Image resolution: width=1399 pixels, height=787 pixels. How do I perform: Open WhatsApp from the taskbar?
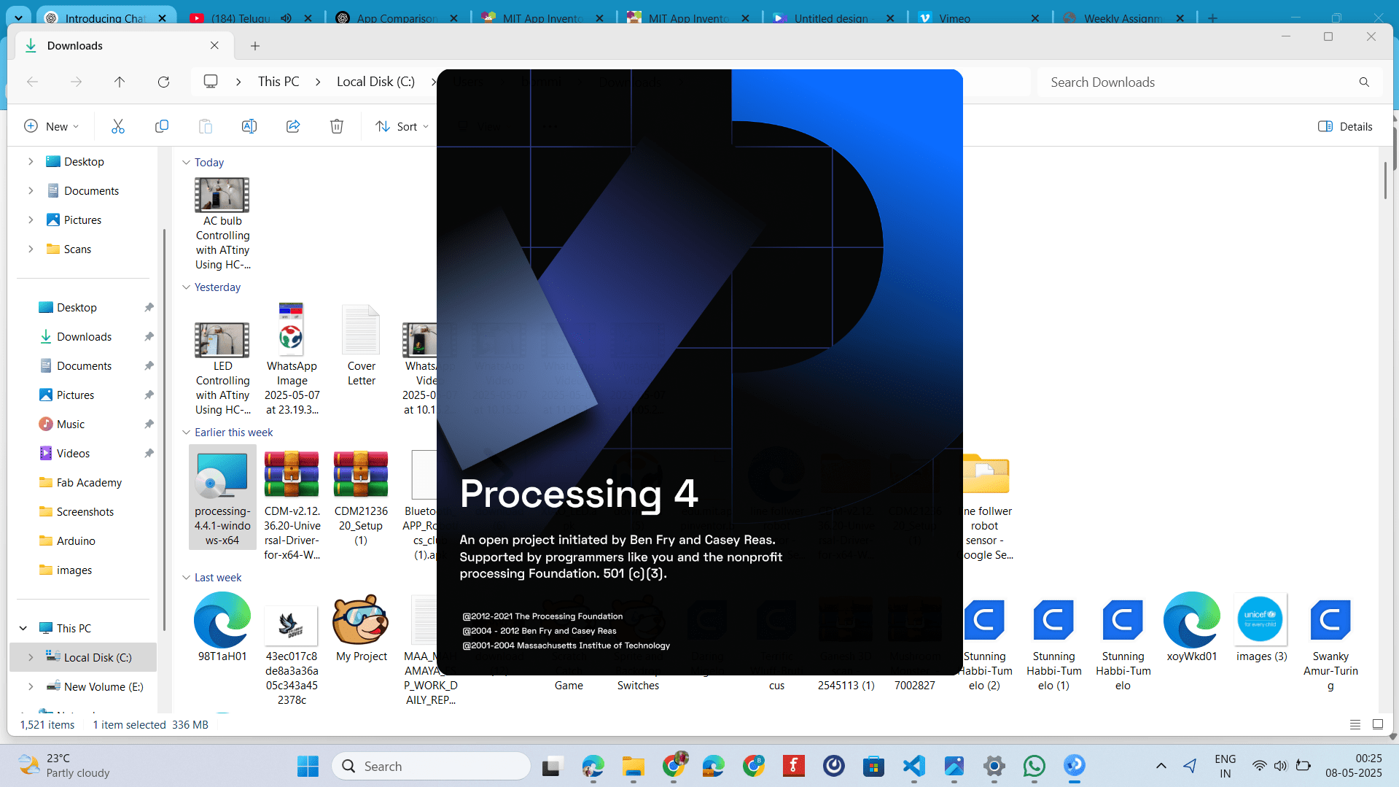click(1034, 766)
